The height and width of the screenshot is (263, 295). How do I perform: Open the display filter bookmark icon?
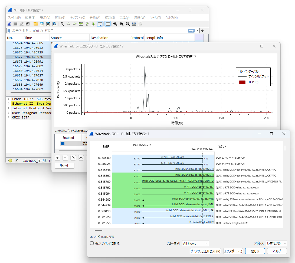point(9,31)
